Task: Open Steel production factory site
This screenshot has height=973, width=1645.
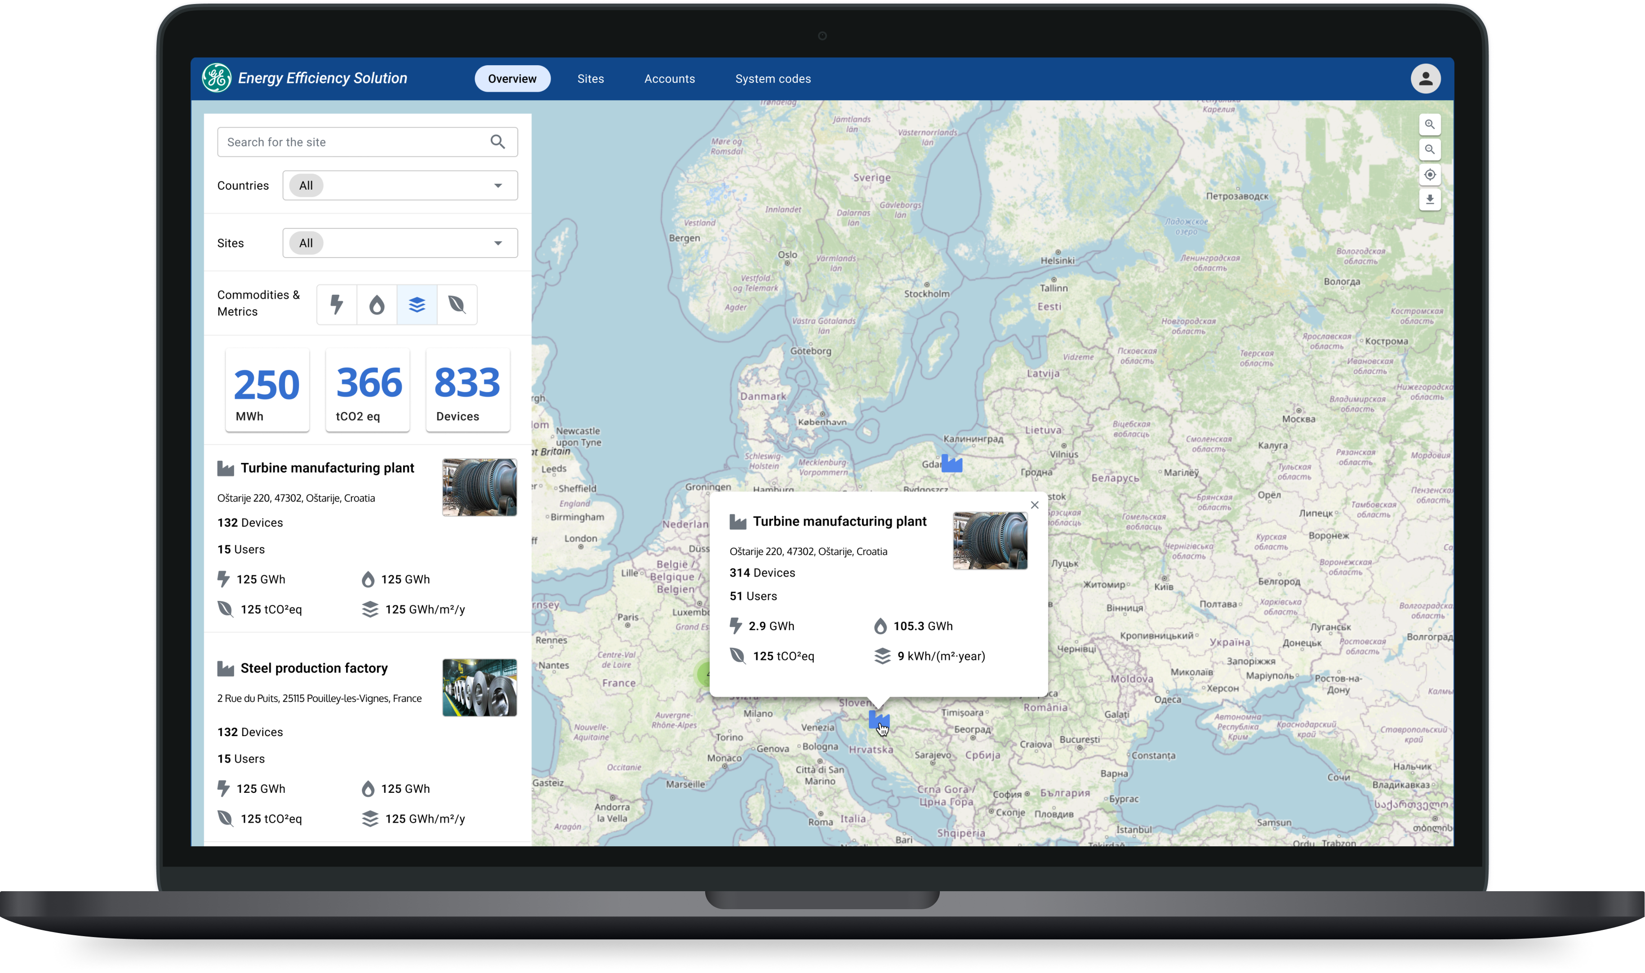Action: (314, 668)
